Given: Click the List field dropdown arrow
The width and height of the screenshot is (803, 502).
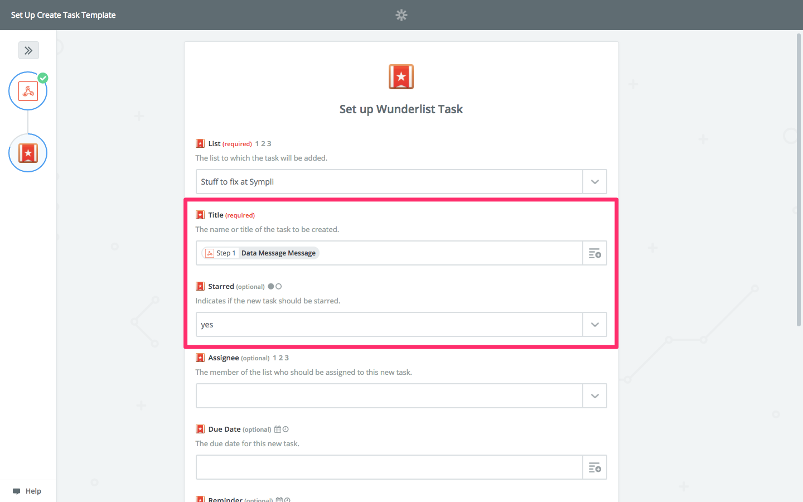Looking at the screenshot, I should [x=595, y=182].
